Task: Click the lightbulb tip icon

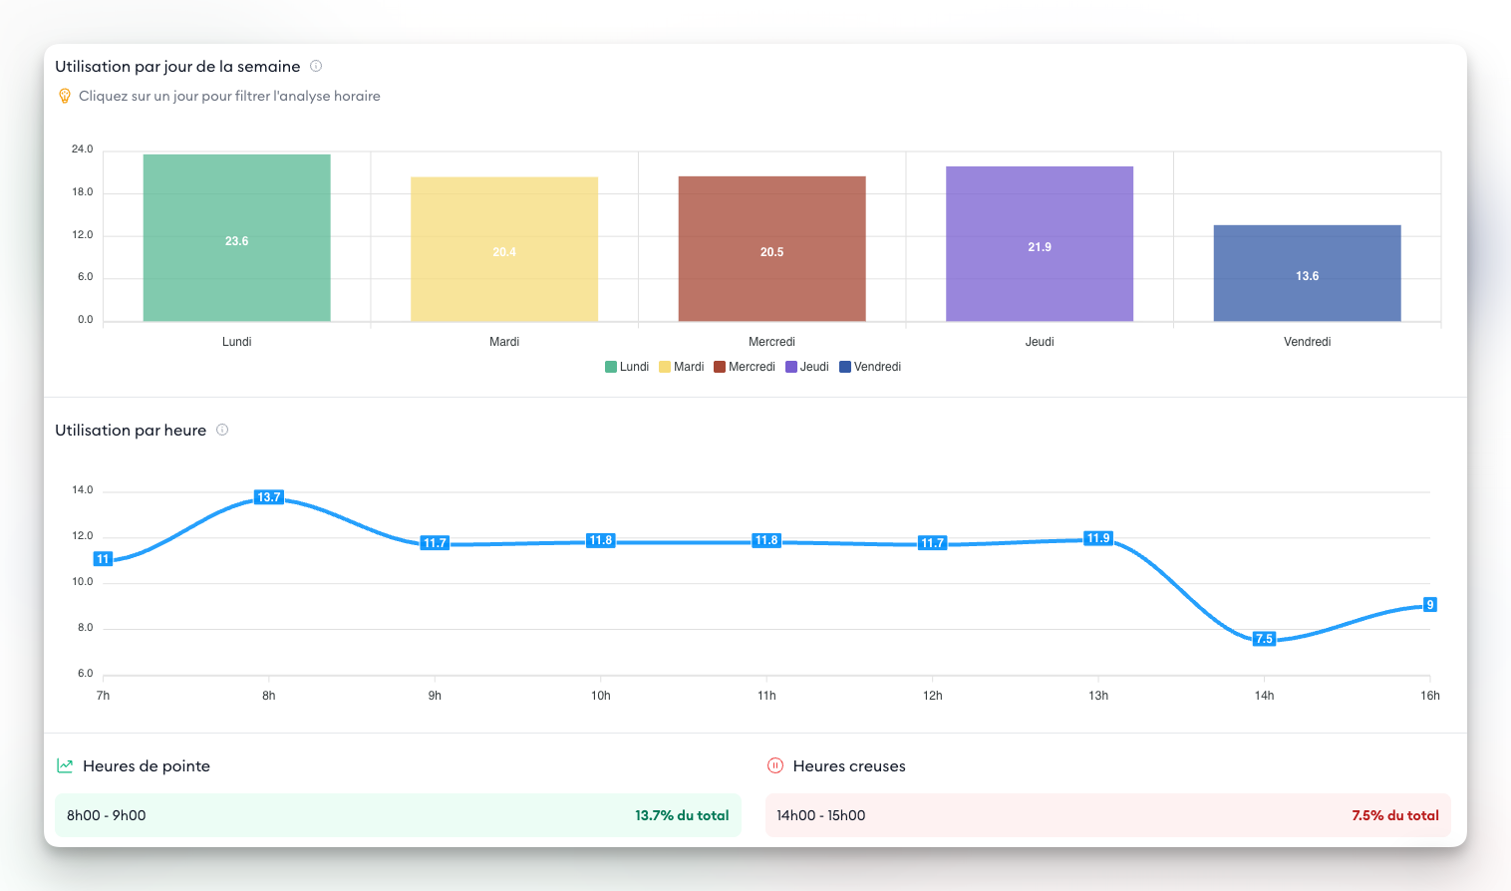Action: (65, 96)
